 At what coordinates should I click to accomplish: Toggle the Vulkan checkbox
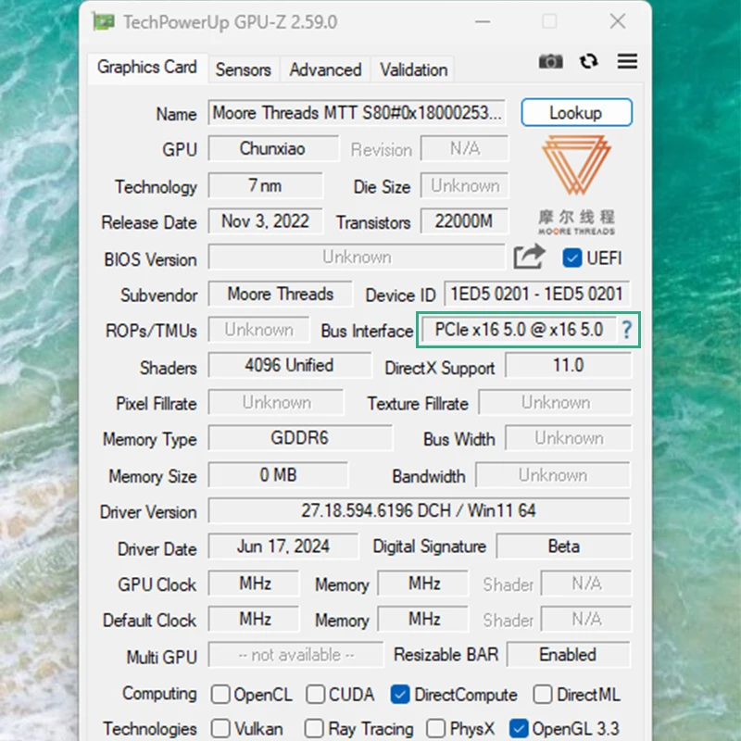(x=220, y=728)
